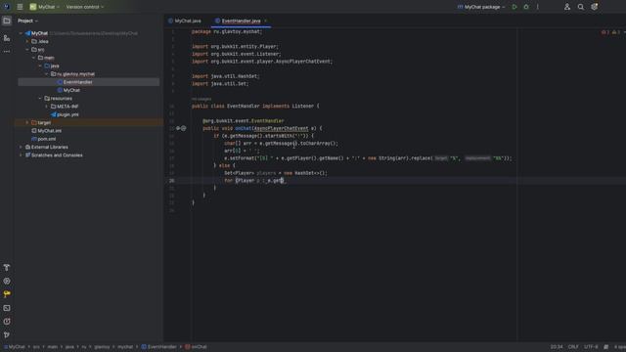Open the Problems tool window icon

7,322
